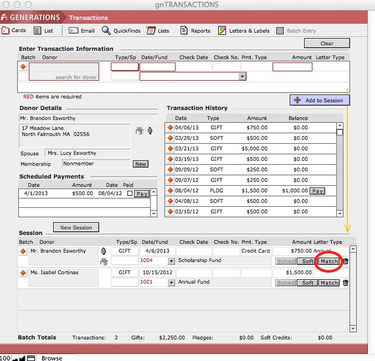Click the gift icon in Donor Details
Screen dimensions: 375x361
pos(139,131)
